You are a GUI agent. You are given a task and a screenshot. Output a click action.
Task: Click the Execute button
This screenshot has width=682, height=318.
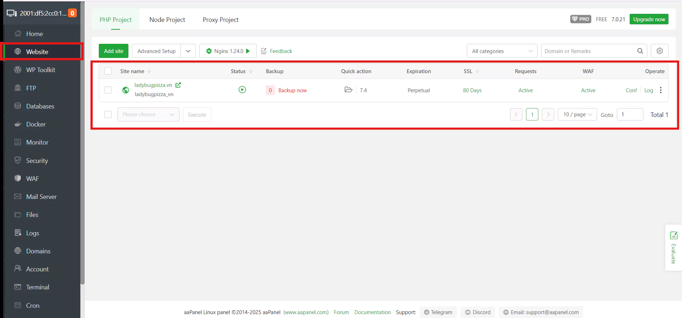197,114
